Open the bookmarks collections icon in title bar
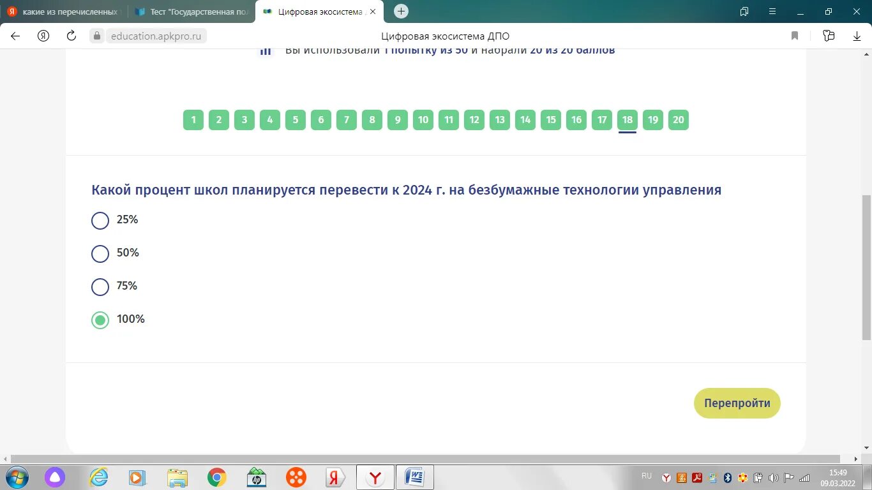872x490 pixels. pos(744,11)
